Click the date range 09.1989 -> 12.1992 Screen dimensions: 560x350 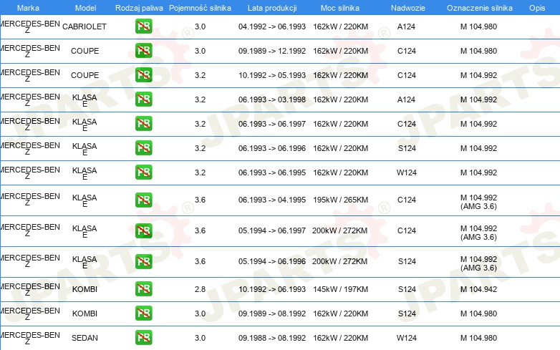(272, 51)
